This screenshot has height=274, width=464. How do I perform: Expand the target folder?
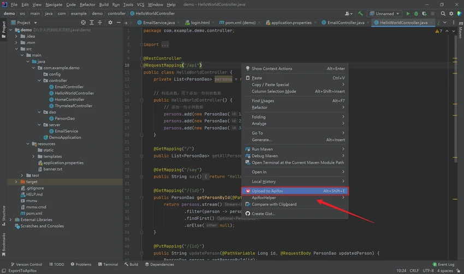click(x=16, y=181)
